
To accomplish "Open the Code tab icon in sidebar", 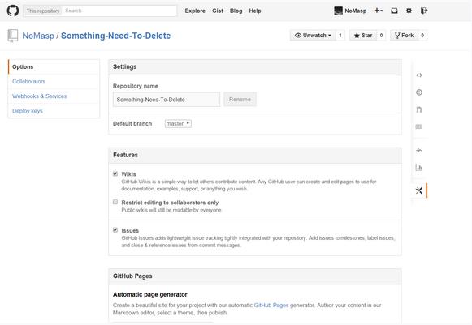I will coord(419,75).
